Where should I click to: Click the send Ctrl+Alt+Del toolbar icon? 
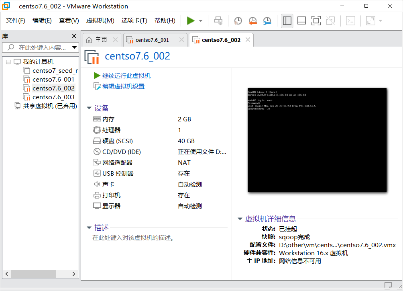[218, 20]
